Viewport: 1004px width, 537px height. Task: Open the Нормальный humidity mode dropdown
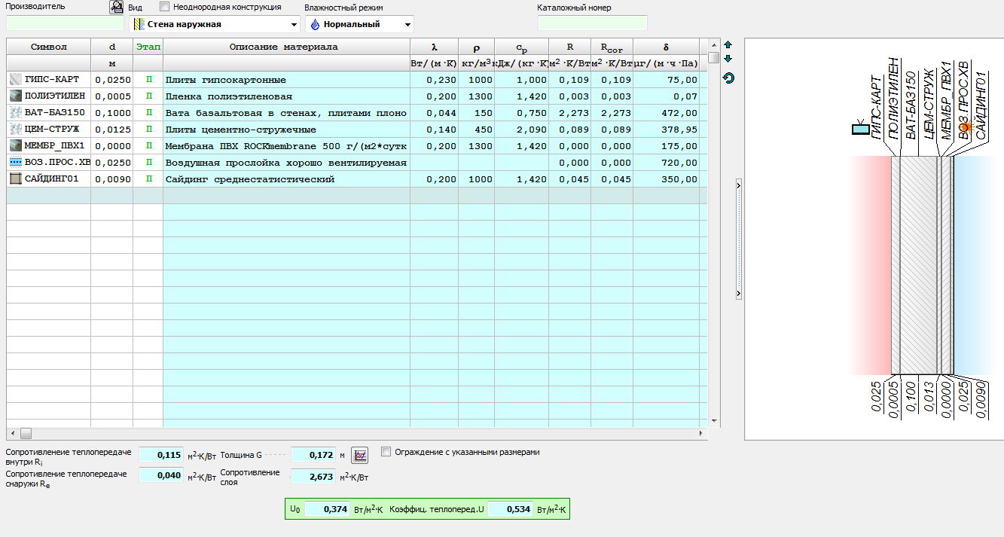[407, 25]
